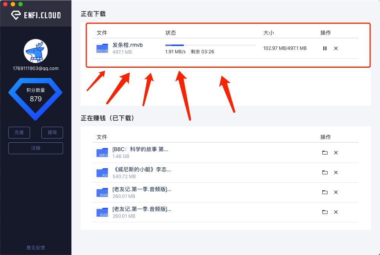The height and width of the screenshot is (255, 380).
Task: Pause the 发条橙.rmvb download
Action: (325, 48)
